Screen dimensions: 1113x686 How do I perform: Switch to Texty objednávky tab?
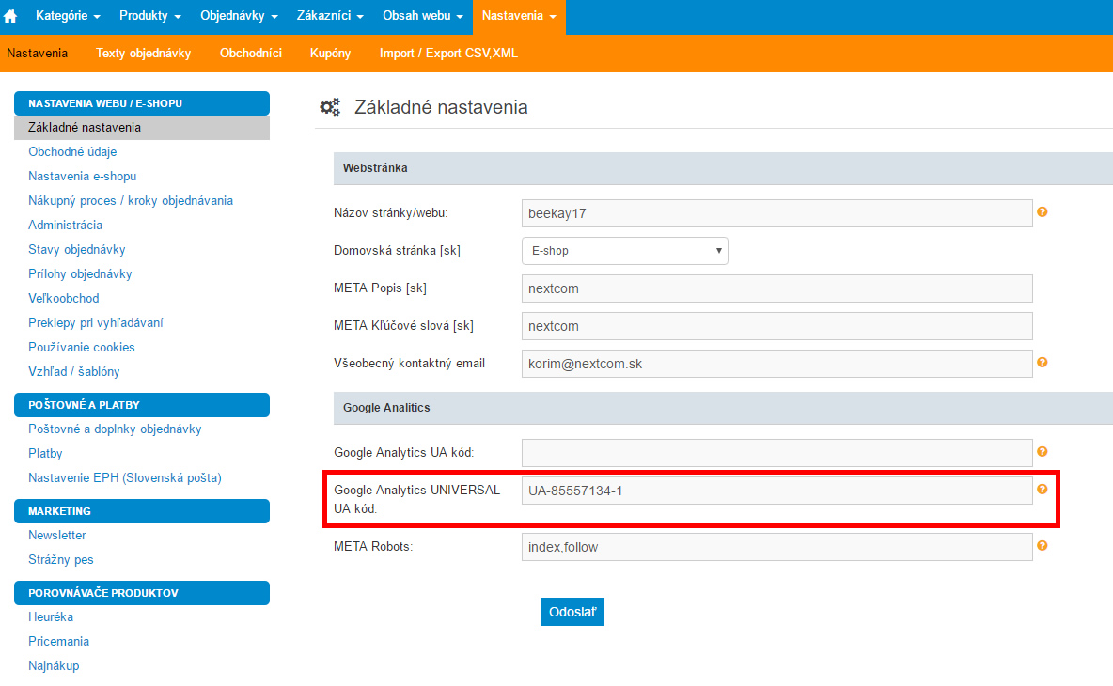[143, 54]
